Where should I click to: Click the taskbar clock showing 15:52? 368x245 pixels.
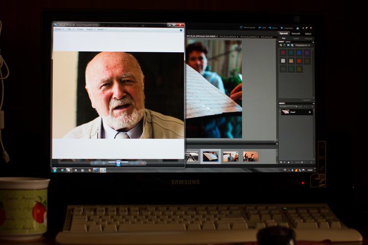tap(310, 170)
